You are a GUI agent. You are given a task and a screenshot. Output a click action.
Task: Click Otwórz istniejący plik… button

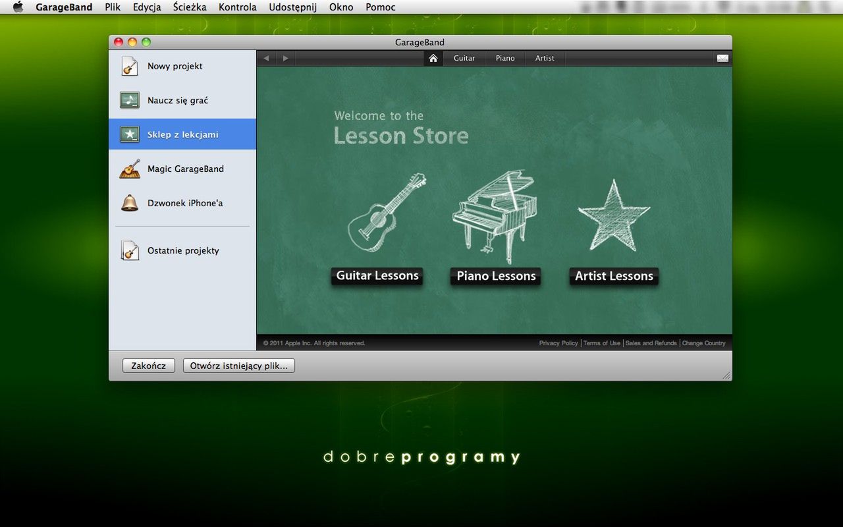tap(239, 366)
